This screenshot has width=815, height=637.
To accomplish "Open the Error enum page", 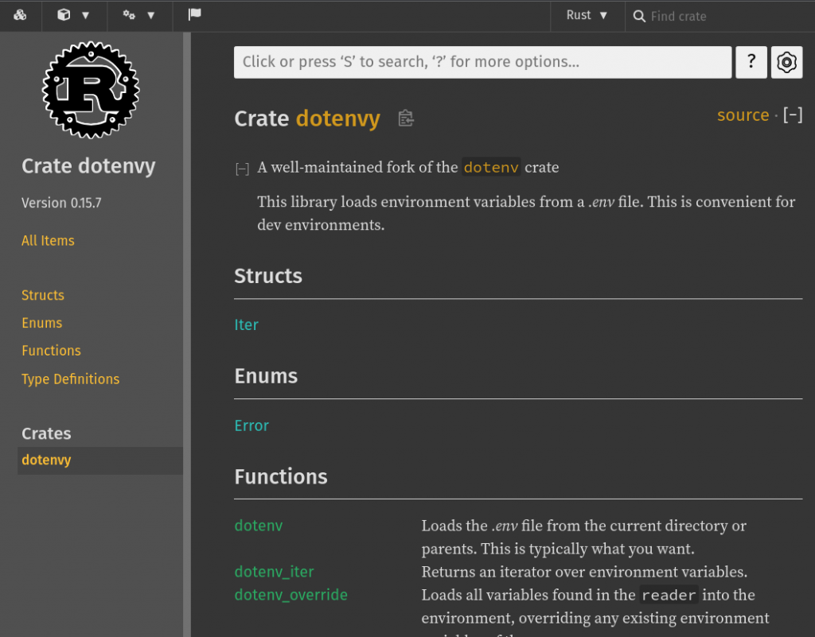I will pos(252,425).
